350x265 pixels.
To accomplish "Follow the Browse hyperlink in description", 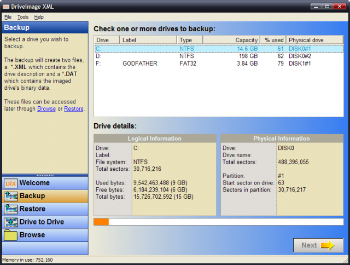I will click(x=46, y=108).
